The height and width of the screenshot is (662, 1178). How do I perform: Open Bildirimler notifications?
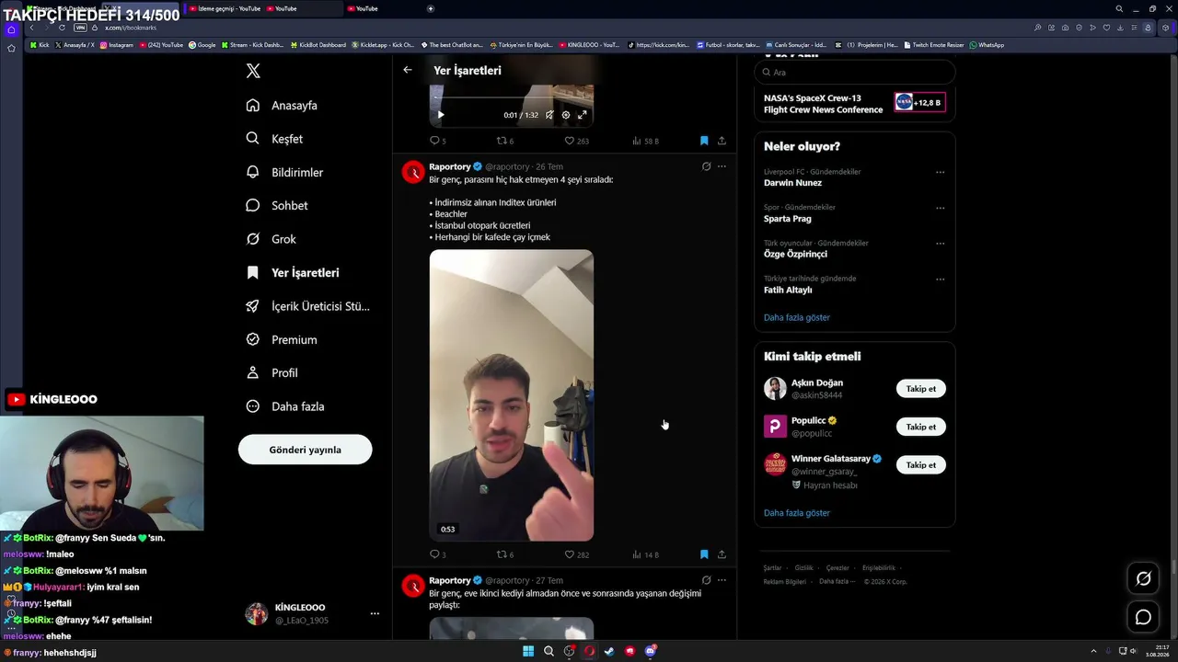[284, 173]
